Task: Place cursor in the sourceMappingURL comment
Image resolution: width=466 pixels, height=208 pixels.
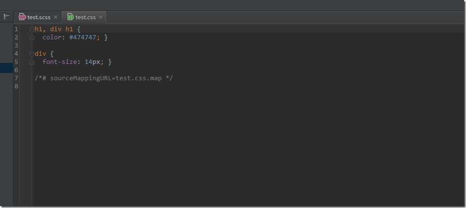Action: pyautogui.click(x=104, y=78)
